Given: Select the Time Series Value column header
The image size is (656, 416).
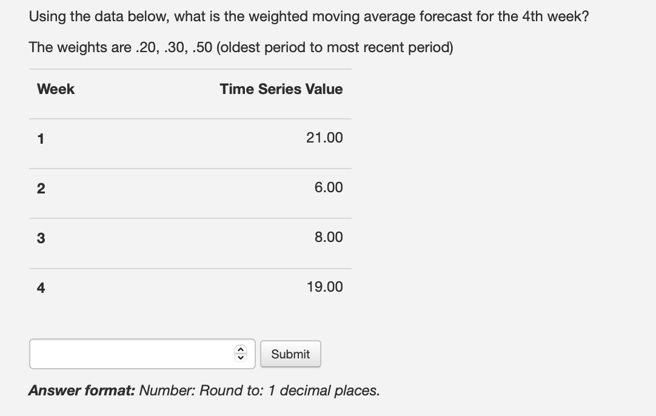Looking at the screenshot, I should (x=281, y=89).
